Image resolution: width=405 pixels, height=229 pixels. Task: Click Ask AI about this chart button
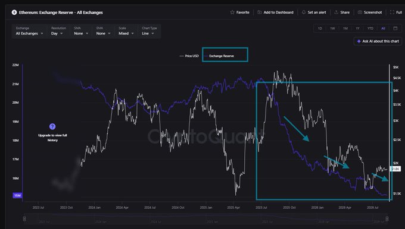(378, 41)
